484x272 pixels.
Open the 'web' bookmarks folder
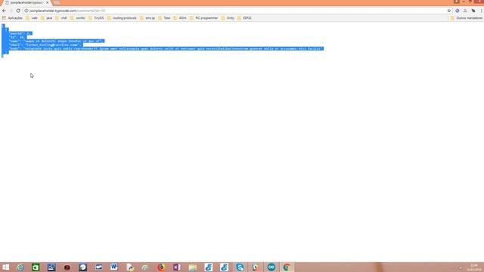pos(32,18)
